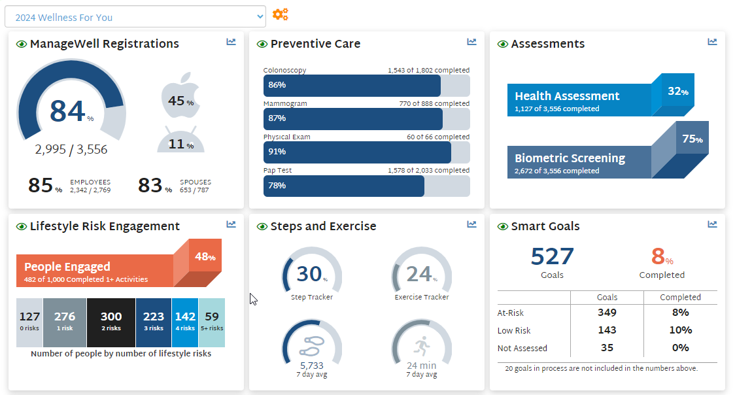Open the trend chart for ManageWell Registrations

pos(231,41)
